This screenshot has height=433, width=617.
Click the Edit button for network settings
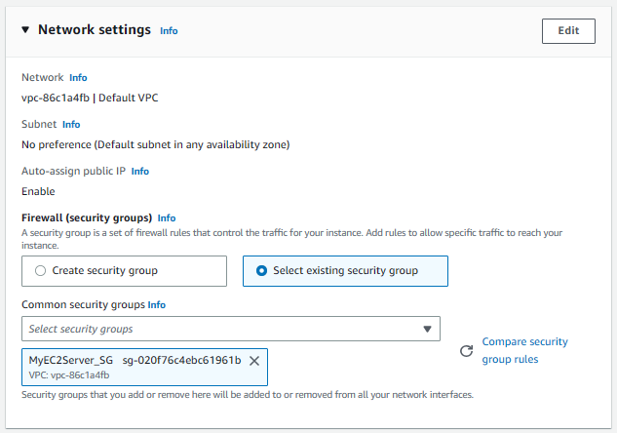(x=568, y=30)
